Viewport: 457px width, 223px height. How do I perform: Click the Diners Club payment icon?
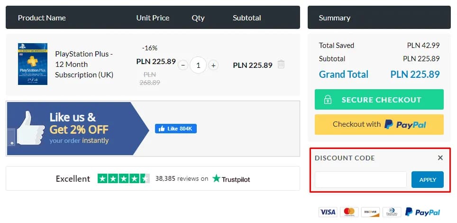(x=392, y=212)
